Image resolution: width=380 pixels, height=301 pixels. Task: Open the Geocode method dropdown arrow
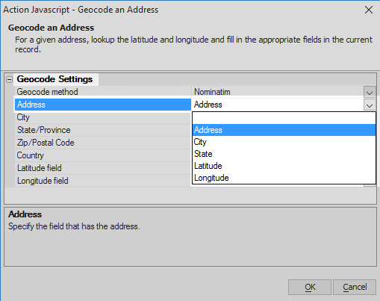[370, 93]
